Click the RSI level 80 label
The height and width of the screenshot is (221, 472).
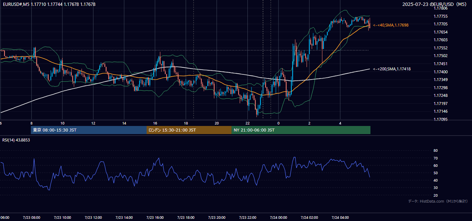pos(435,151)
